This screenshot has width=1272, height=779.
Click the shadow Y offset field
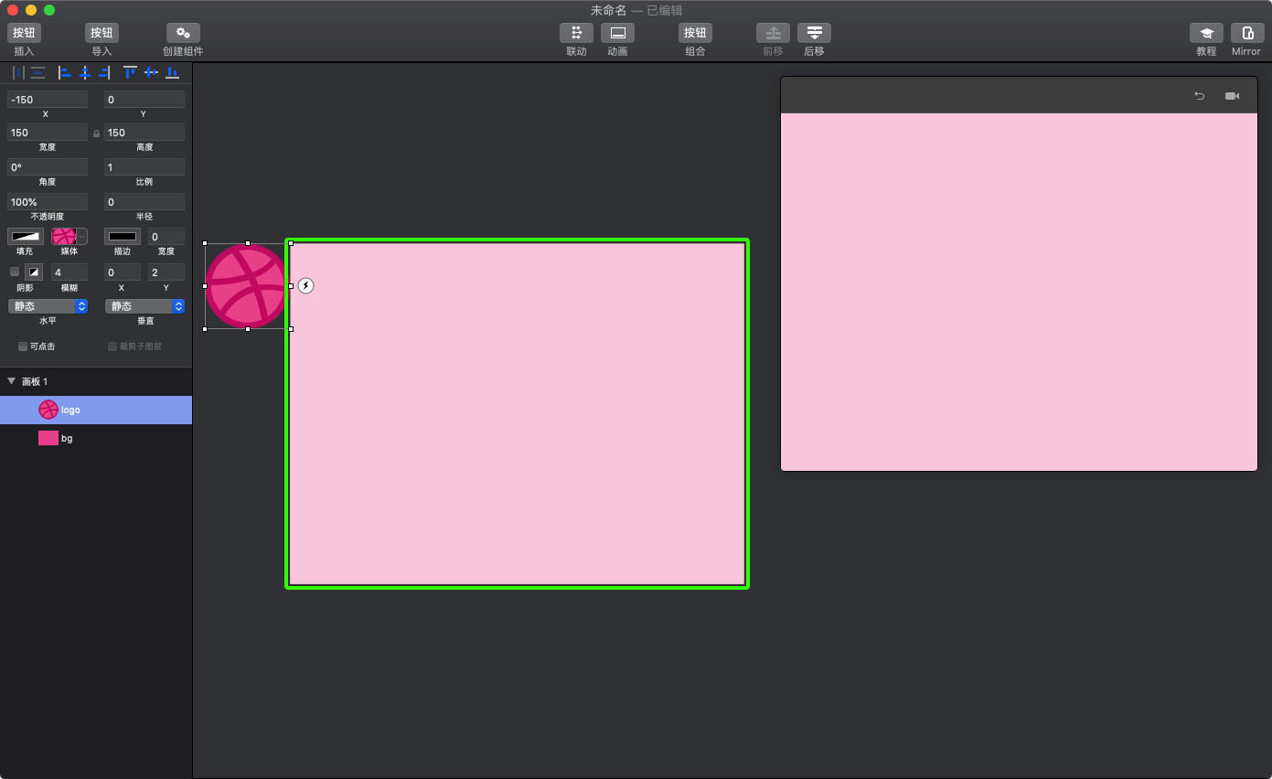point(166,272)
